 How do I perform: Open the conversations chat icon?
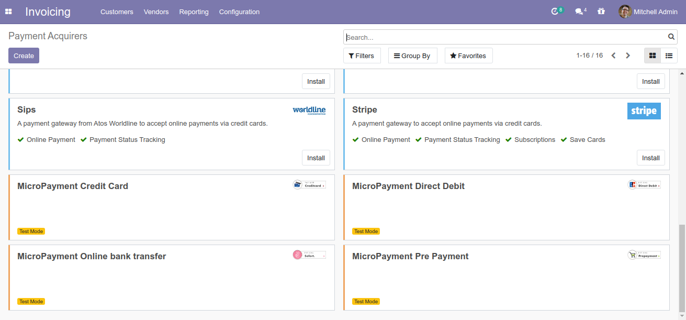pos(579,12)
